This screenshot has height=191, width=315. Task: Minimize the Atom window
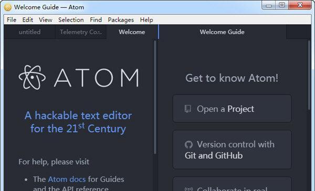pyautogui.click(x=269, y=5)
